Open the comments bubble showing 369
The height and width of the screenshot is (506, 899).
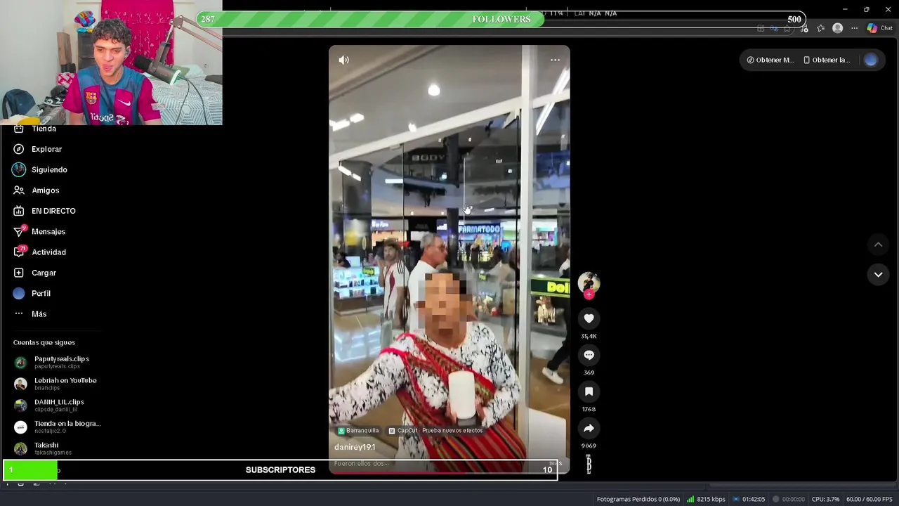click(x=589, y=355)
